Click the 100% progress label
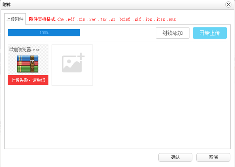This screenshot has height=167, width=235. (x=44, y=33)
